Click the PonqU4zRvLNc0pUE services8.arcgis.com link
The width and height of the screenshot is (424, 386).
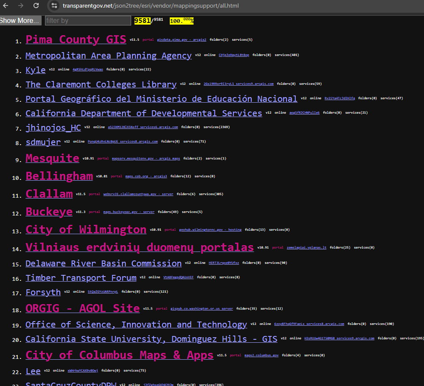(x=123, y=141)
